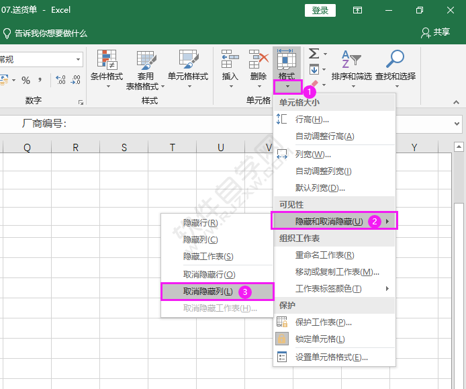The width and height of the screenshot is (466, 389).
Task: Click the Format as Table (套用表格格式) icon
Action: [146, 59]
